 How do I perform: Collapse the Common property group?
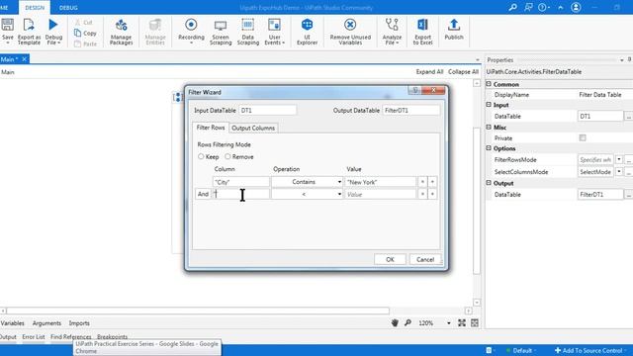click(489, 84)
